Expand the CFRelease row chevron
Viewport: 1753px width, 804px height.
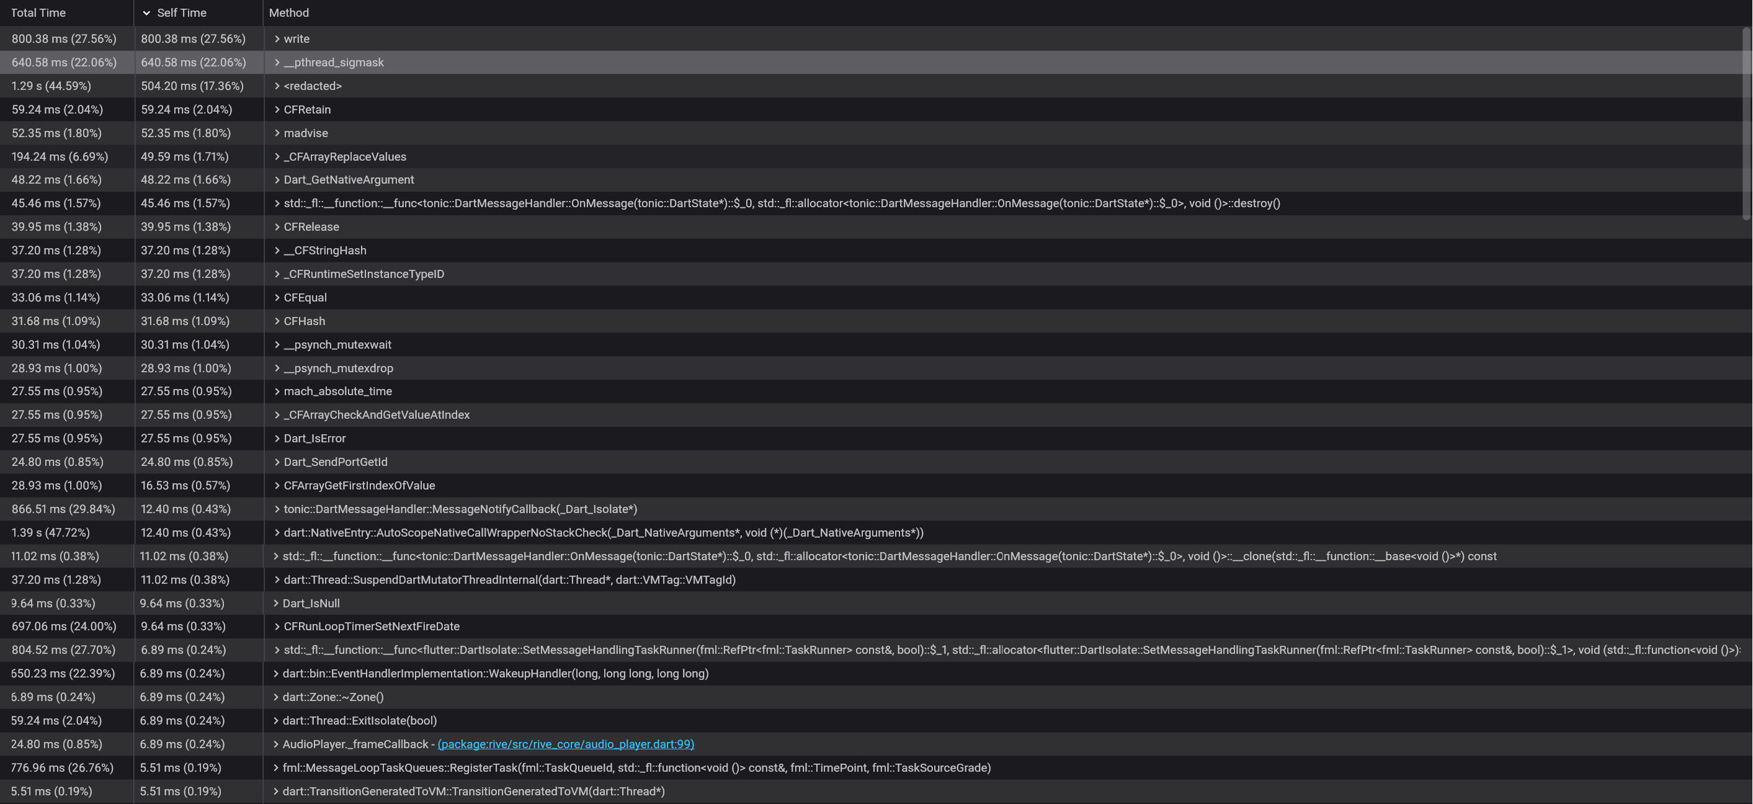(x=277, y=226)
